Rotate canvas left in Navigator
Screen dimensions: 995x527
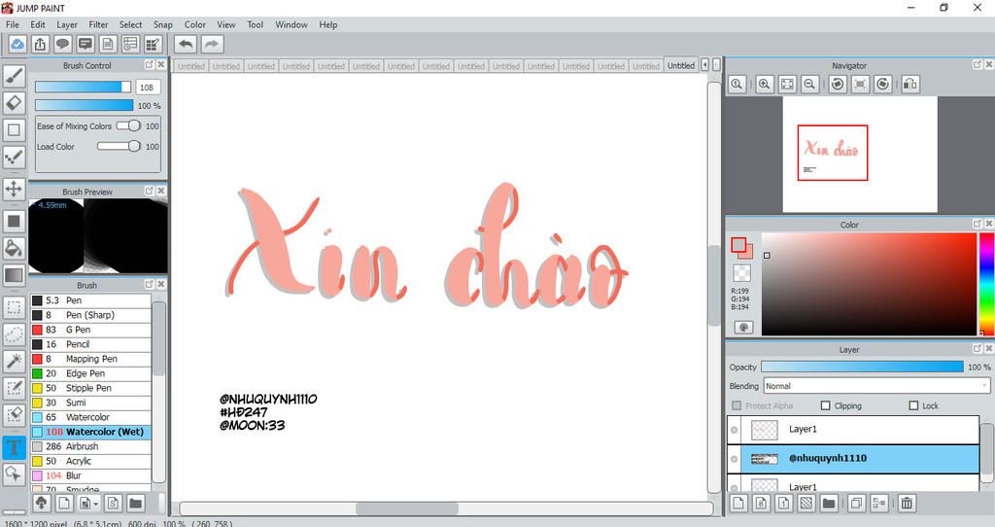click(838, 84)
